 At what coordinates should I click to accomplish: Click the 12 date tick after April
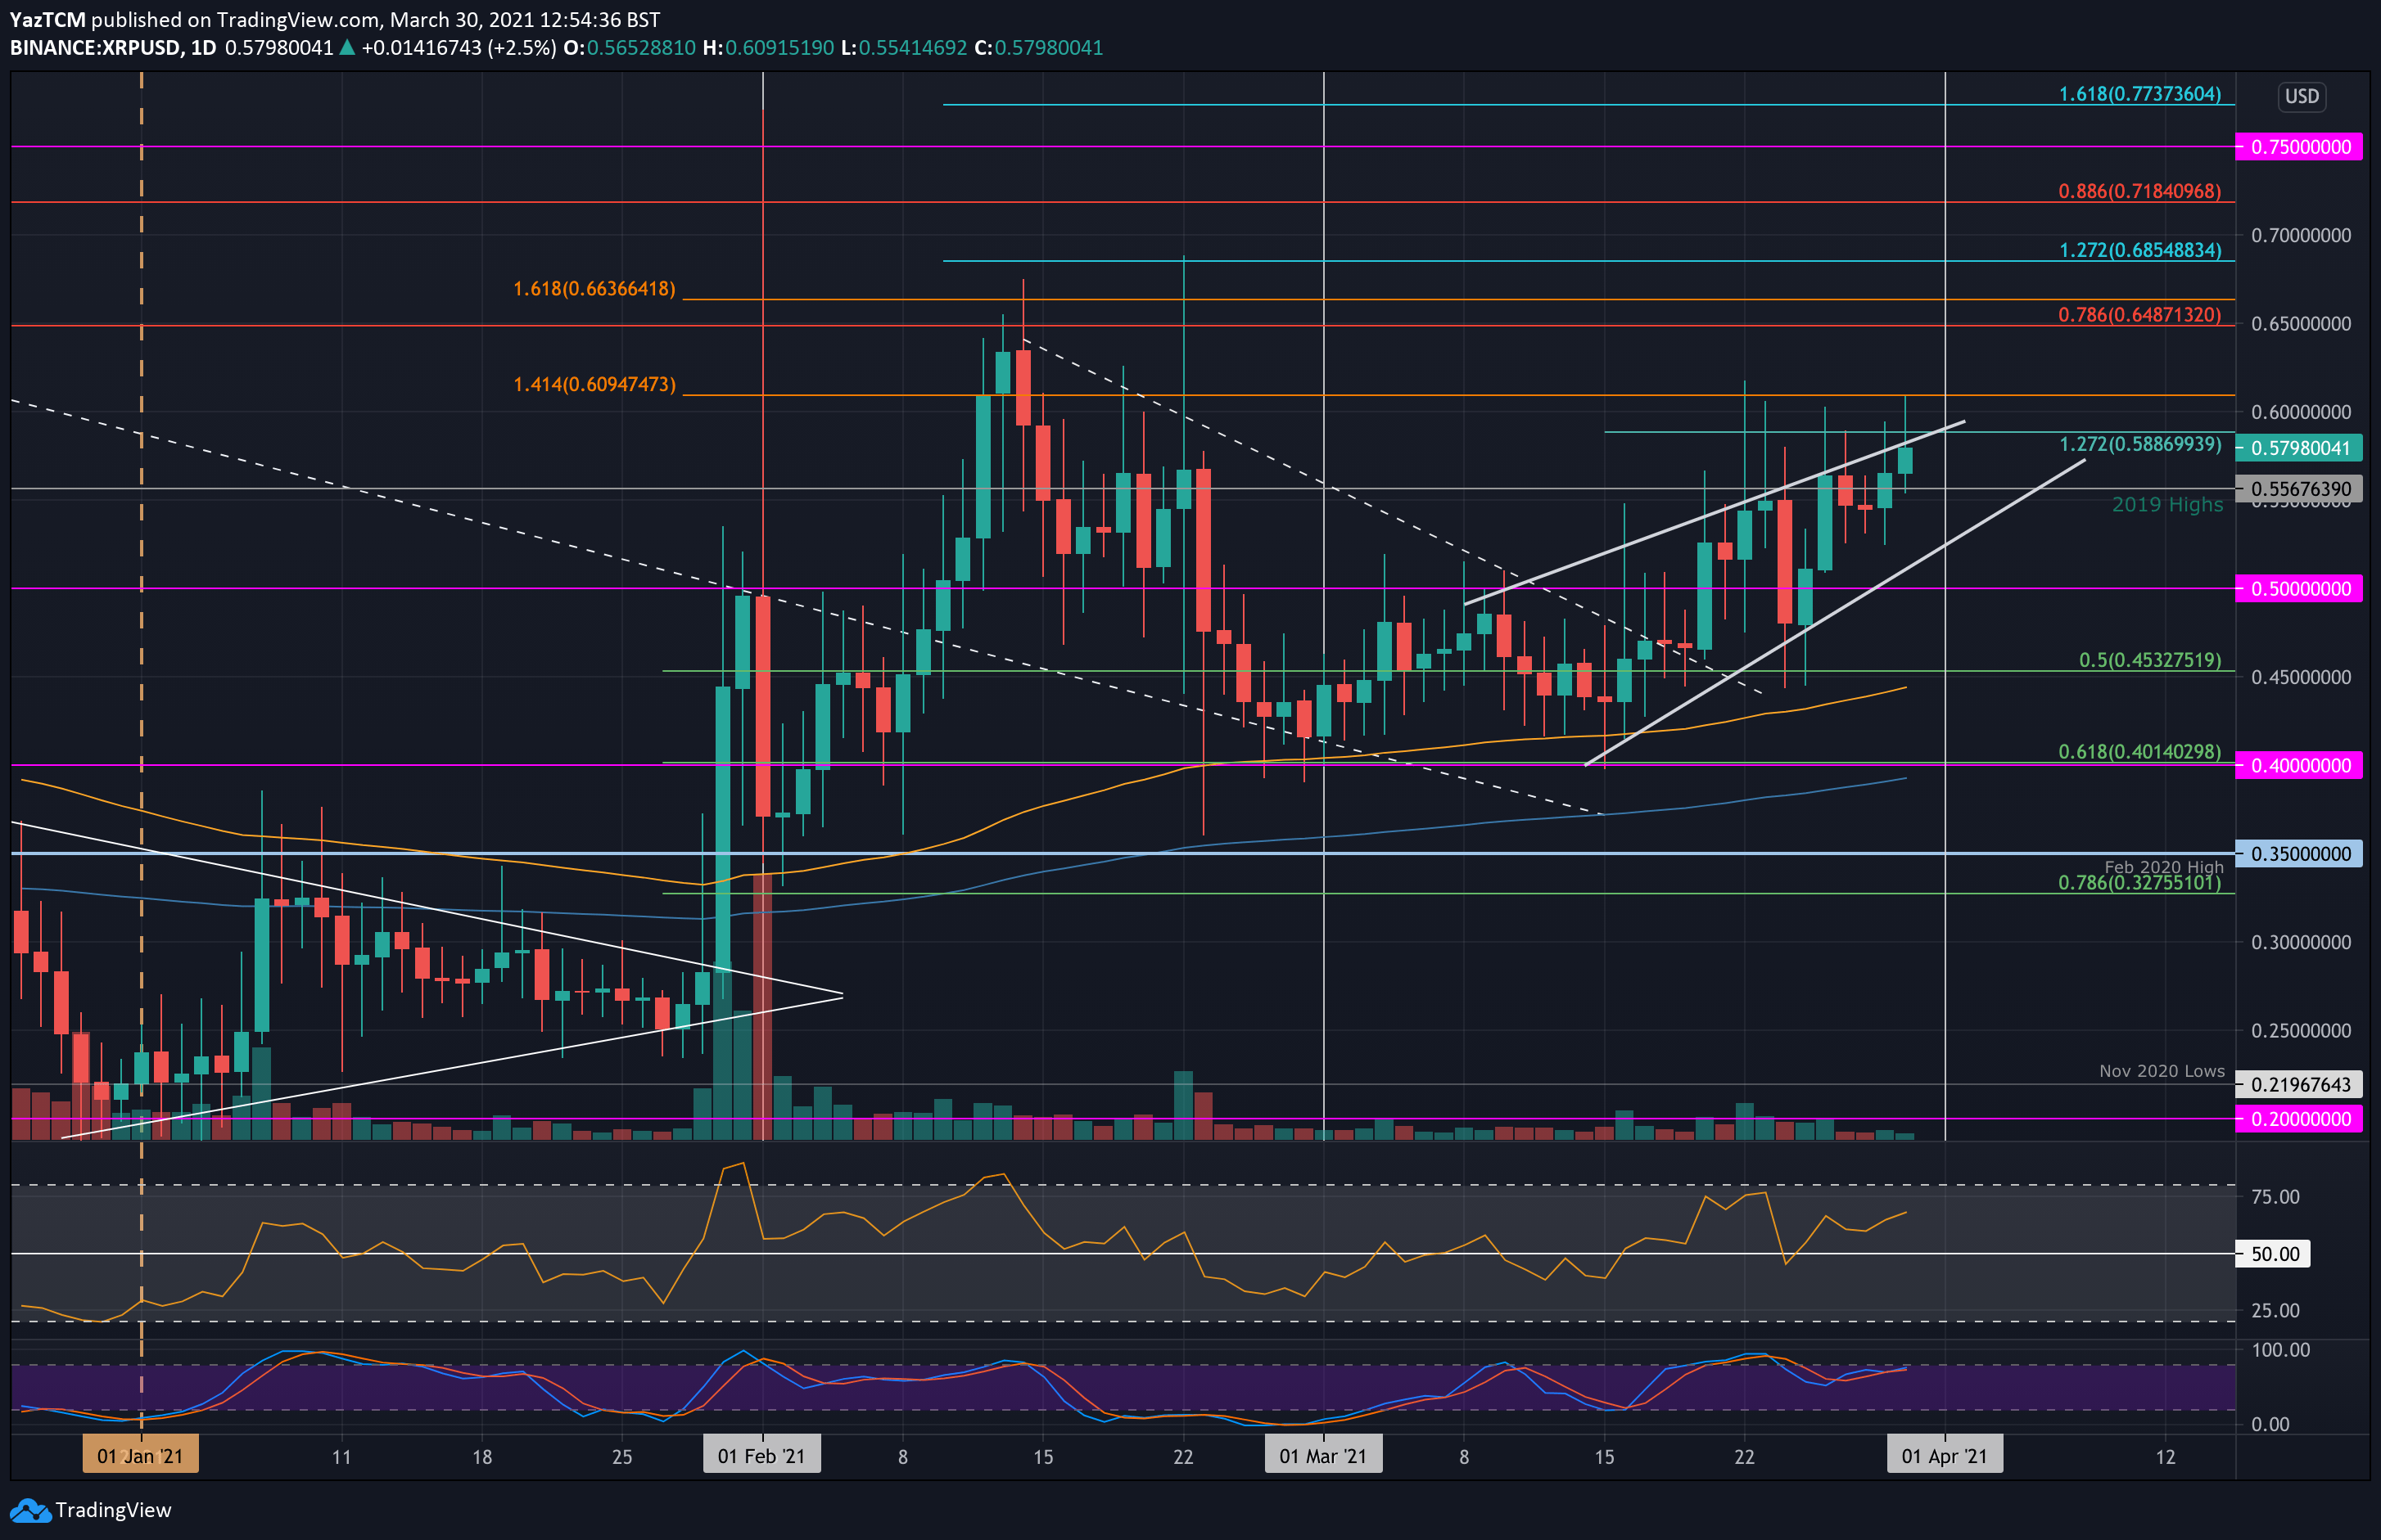pos(2165,1457)
